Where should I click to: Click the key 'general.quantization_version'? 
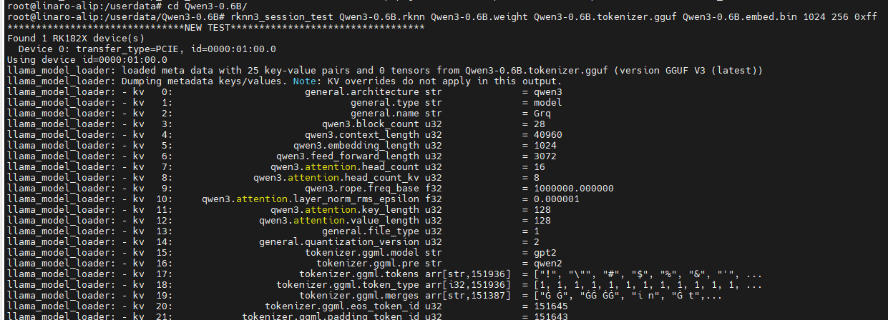click(x=339, y=241)
